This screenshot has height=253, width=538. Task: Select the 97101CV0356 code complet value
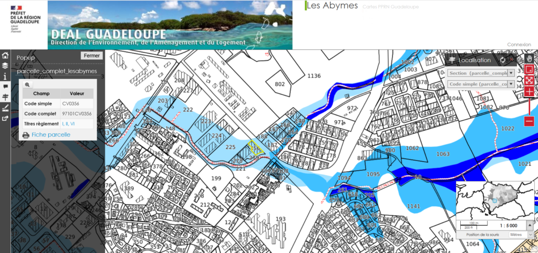click(x=77, y=113)
